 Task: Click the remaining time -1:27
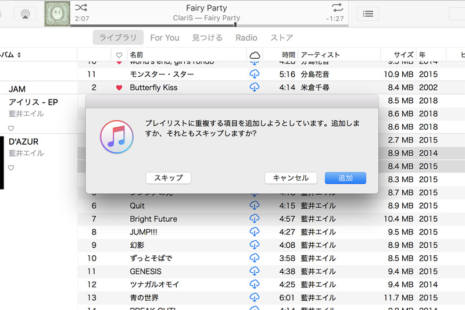pyautogui.click(x=335, y=19)
